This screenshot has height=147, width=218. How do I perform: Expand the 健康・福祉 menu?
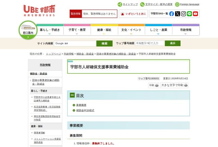(104, 30)
